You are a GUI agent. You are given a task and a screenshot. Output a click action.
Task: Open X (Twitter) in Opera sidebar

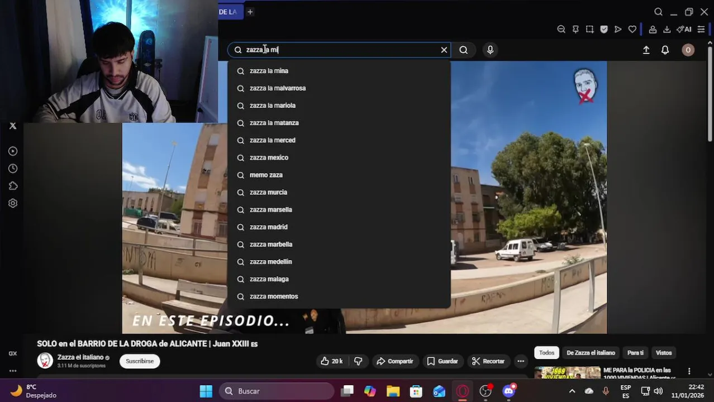coord(13,126)
